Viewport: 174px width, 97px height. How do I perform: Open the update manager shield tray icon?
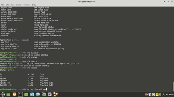[x=150, y=95]
